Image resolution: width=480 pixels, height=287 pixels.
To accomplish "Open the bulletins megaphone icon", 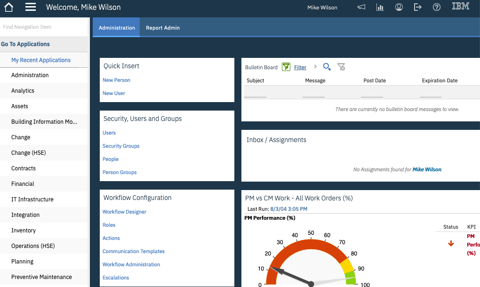I will click(361, 7).
